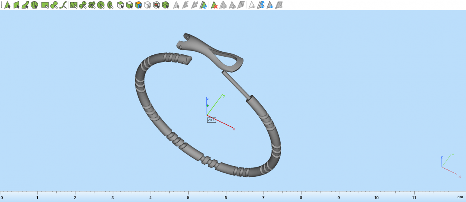The height and width of the screenshot is (202, 466).
Task: Toggle the white triangle with eye icon
Action: [252, 5]
